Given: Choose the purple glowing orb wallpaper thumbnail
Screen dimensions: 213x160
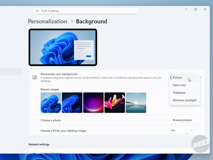Looking at the screenshot, I should pos(93,103).
